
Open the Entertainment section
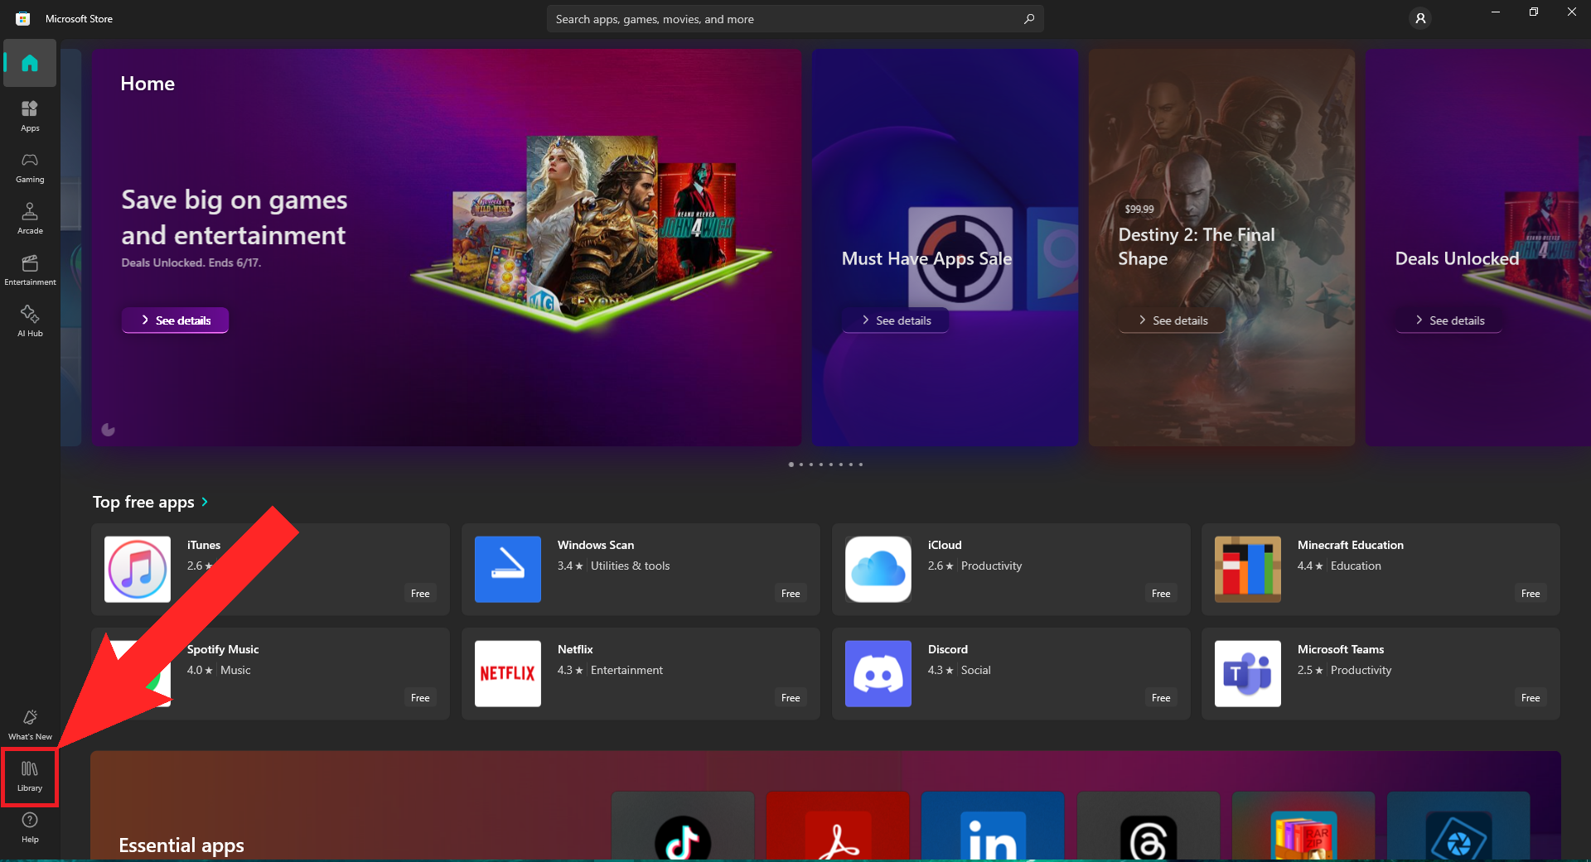[30, 270]
